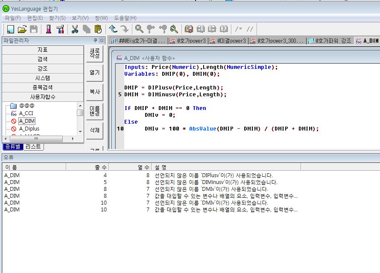Pin the 파일관리자 panel
Viewport: 380px width, 273px height.
click(x=95, y=41)
